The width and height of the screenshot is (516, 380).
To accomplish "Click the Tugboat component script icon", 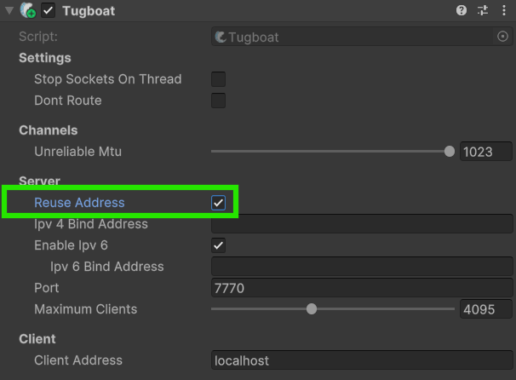I will click(x=27, y=10).
